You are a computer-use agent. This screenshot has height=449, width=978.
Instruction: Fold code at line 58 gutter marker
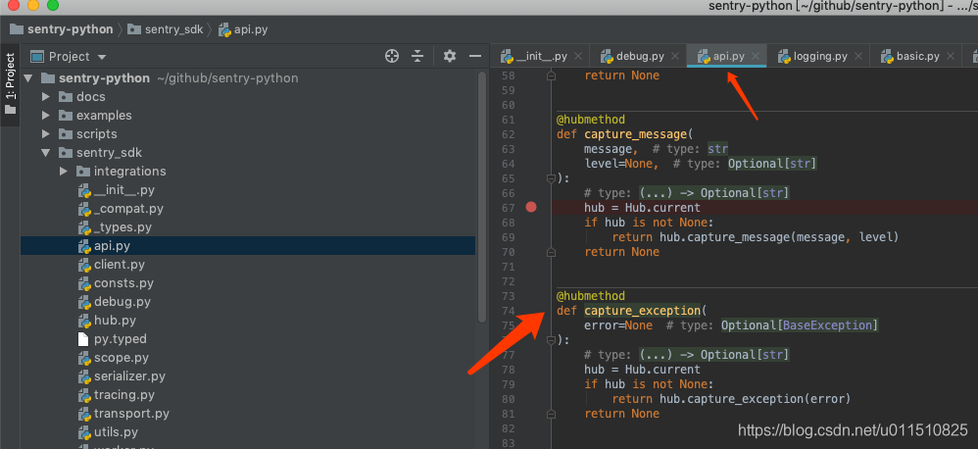(551, 75)
